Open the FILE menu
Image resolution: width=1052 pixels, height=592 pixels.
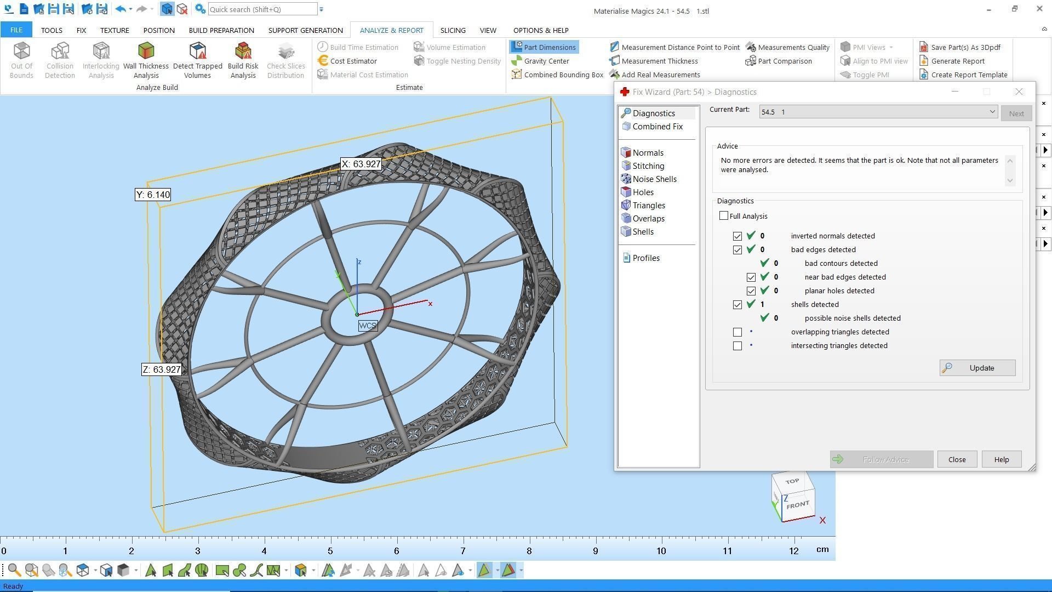pos(16,30)
